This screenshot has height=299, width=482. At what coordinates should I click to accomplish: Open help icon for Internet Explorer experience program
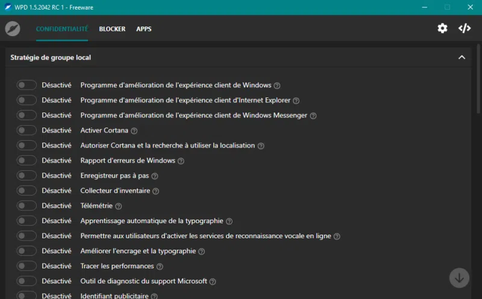tap(296, 100)
